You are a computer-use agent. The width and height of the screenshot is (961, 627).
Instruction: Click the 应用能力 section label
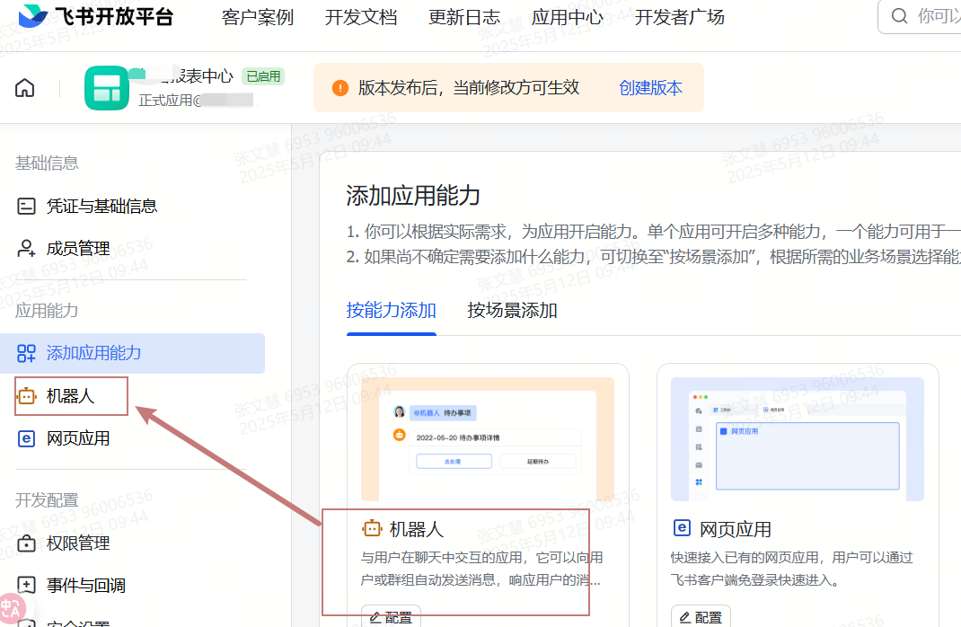47,310
